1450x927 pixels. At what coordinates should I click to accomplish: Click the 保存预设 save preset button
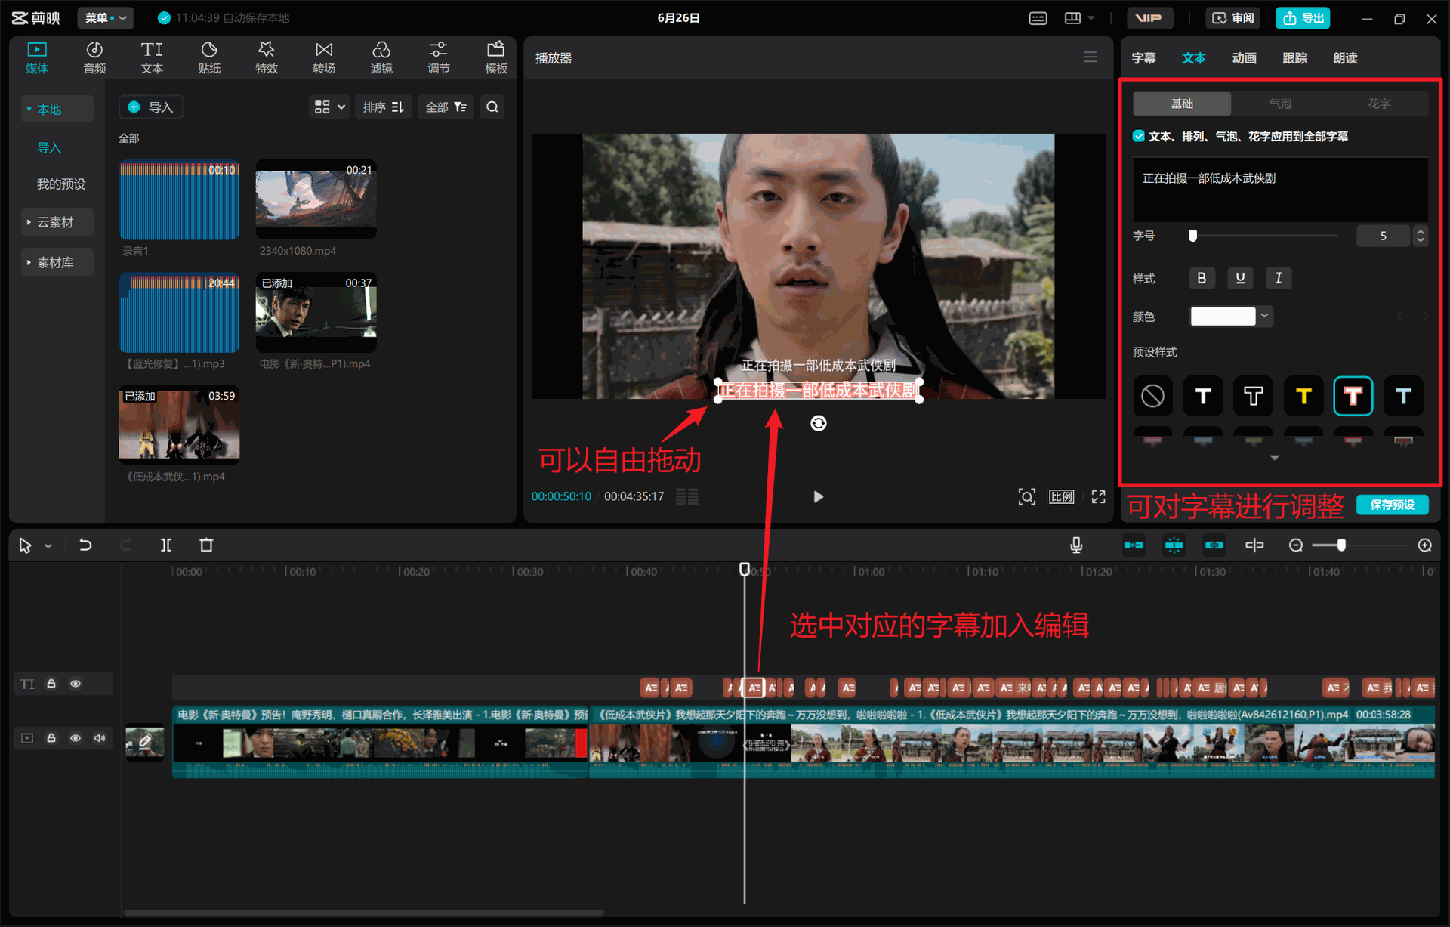pos(1393,505)
